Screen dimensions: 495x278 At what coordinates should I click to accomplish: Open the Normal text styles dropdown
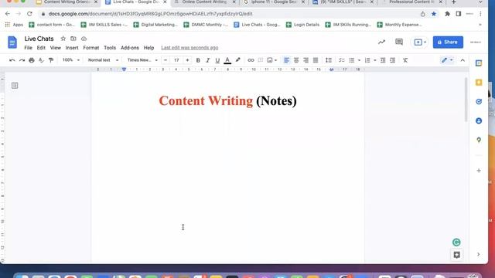tap(103, 60)
